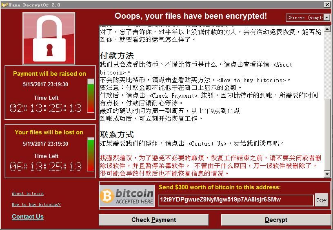Click the Decrypt button

pyautogui.click(x=276, y=220)
